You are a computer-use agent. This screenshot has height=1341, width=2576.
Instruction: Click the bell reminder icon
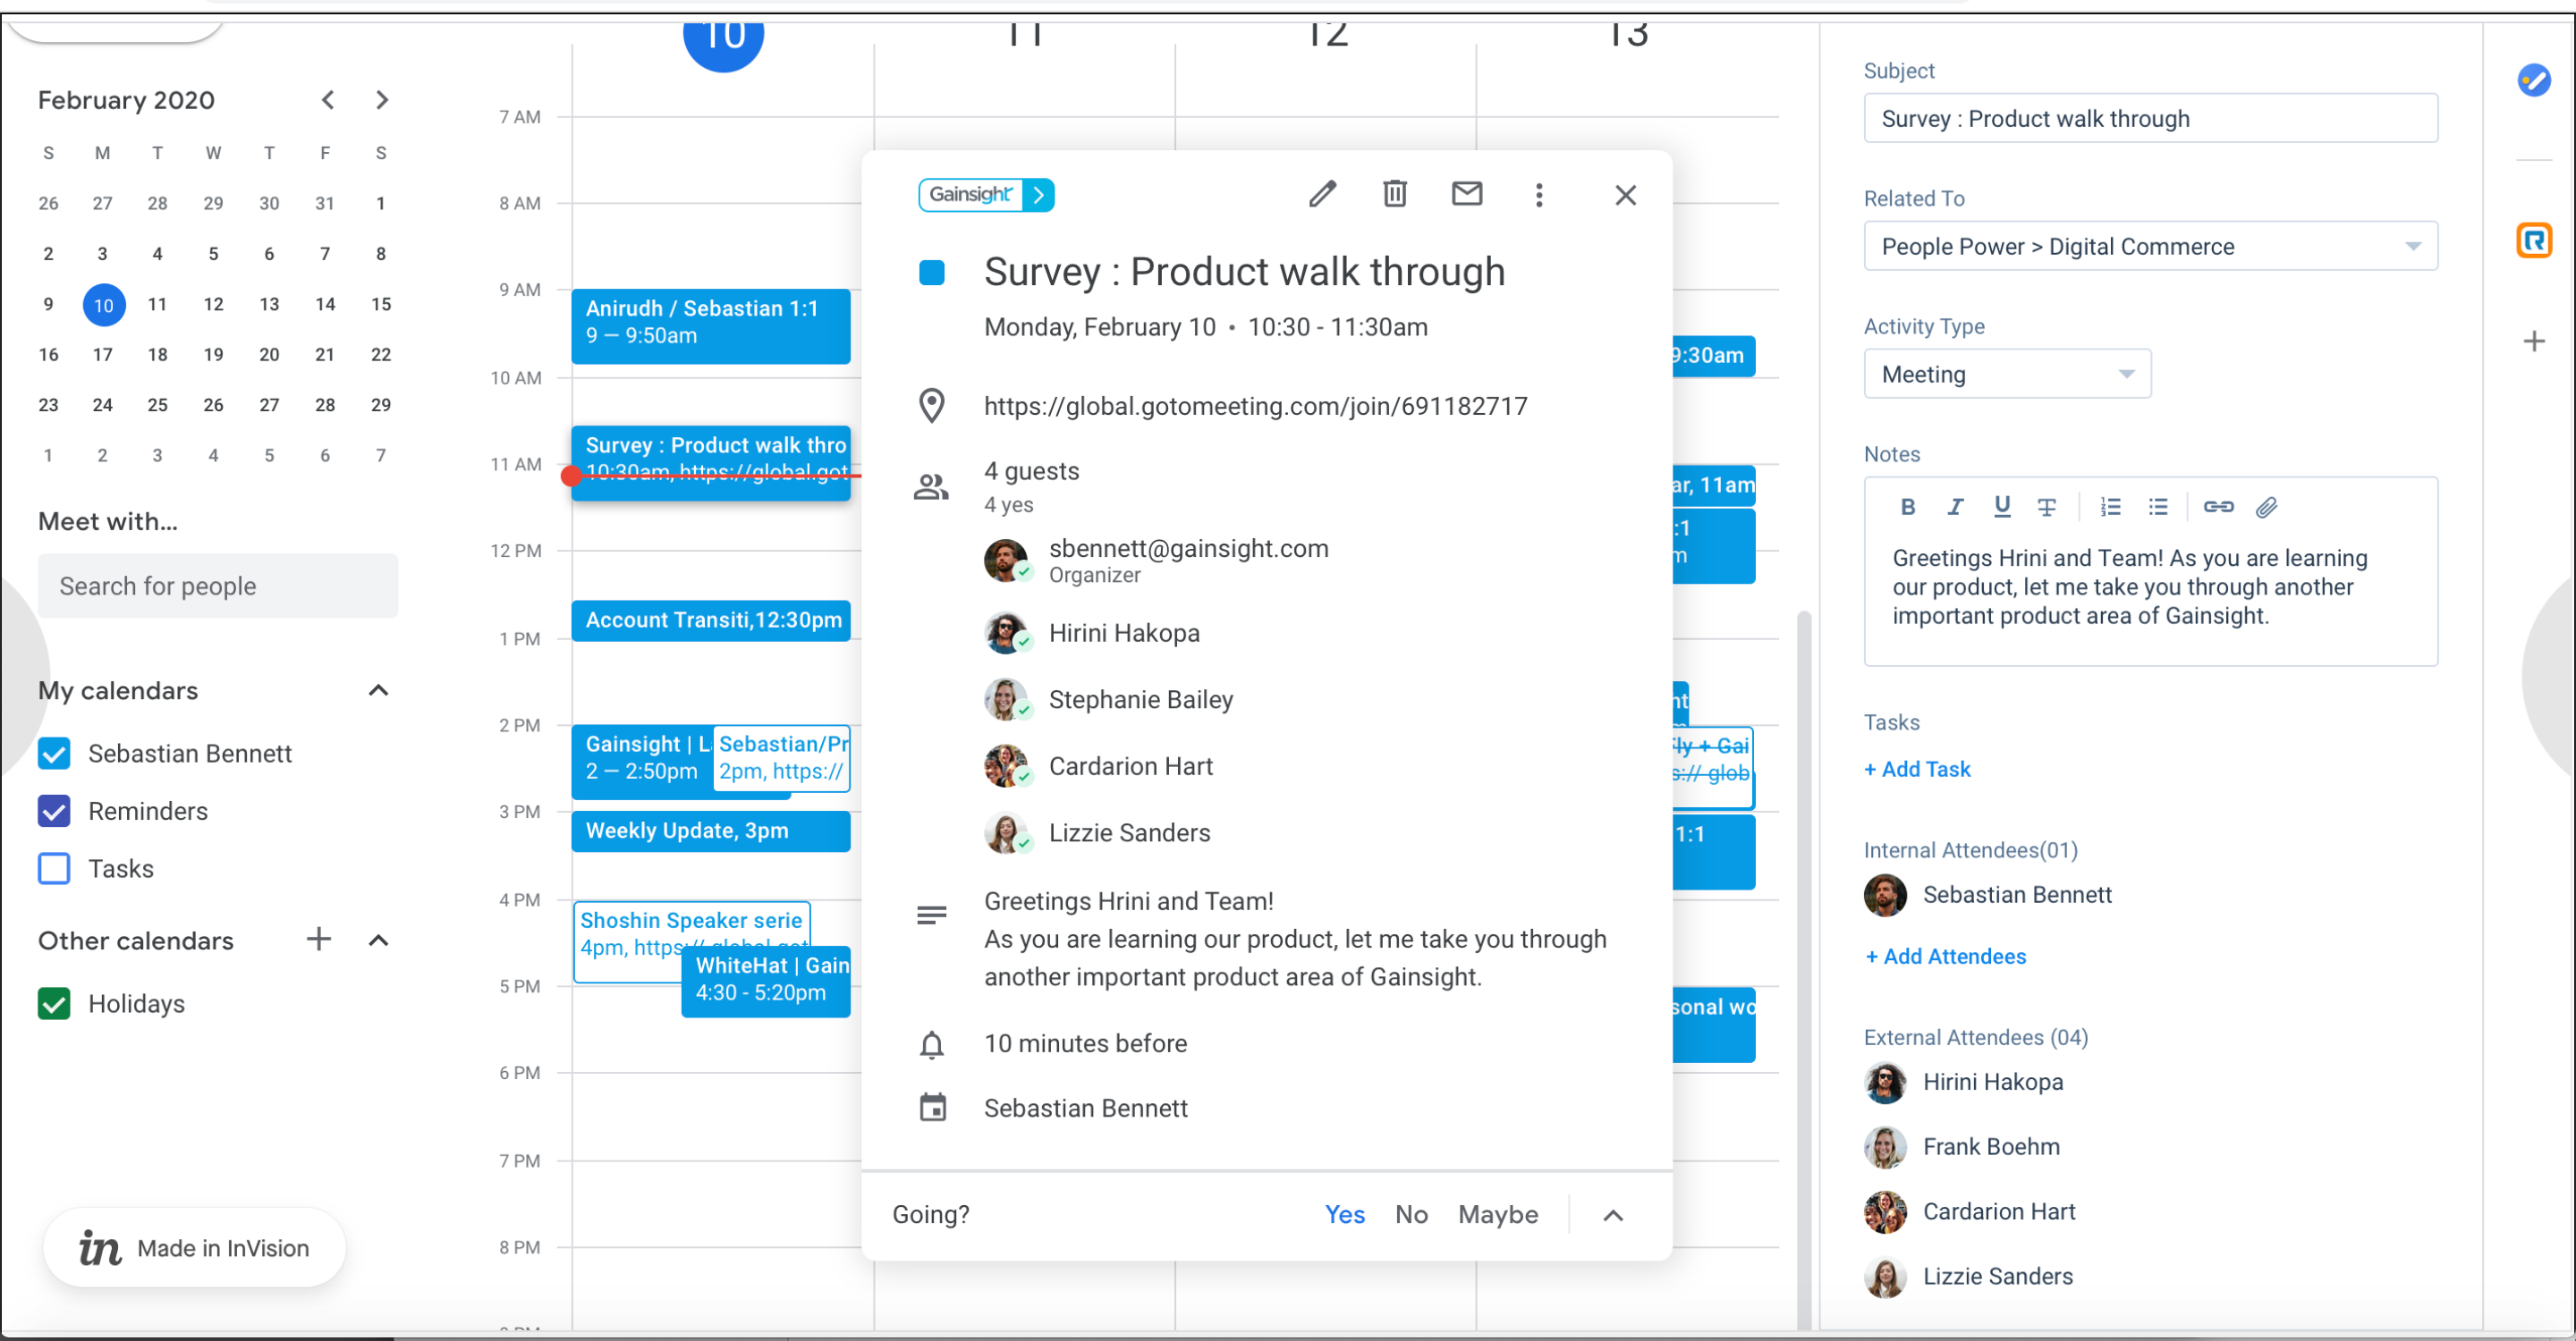931,1044
